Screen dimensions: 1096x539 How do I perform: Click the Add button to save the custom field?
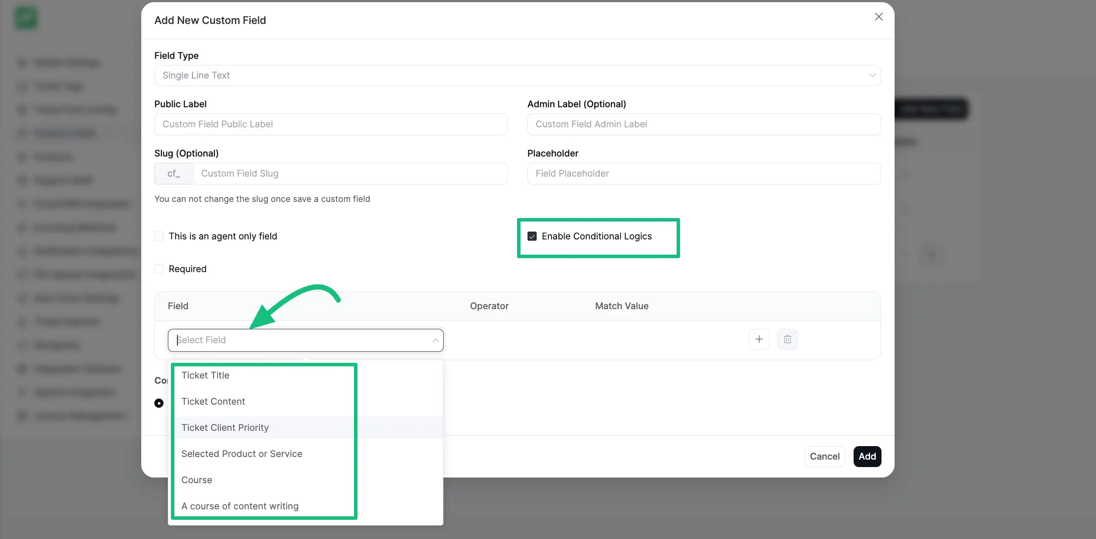pyautogui.click(x=867, y=456)
